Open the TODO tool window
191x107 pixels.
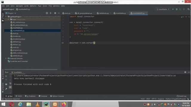(x=19, y=96)
